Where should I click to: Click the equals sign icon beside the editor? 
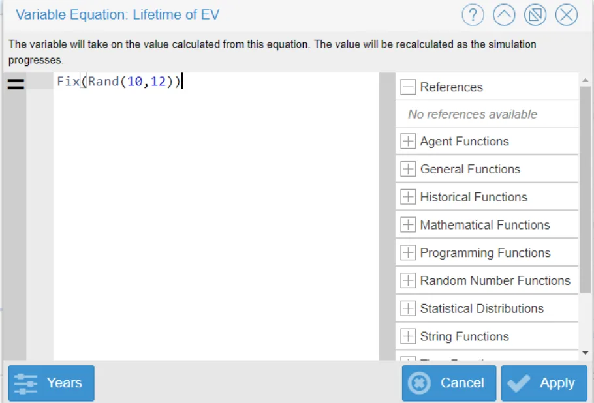coord(16,83)
